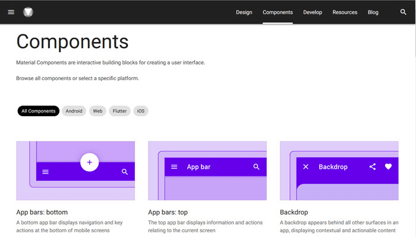
Task: Filter components by Android
Action: click(74, 111)
